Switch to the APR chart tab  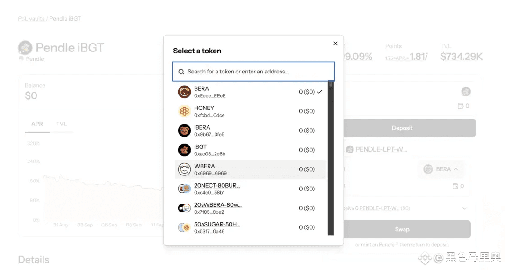click(37, 124)
